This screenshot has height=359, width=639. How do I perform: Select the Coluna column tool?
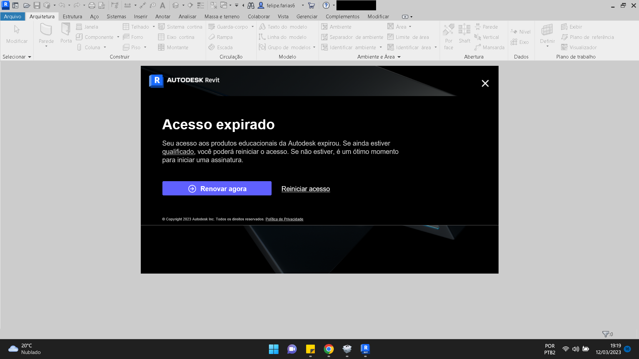point(89,48)
